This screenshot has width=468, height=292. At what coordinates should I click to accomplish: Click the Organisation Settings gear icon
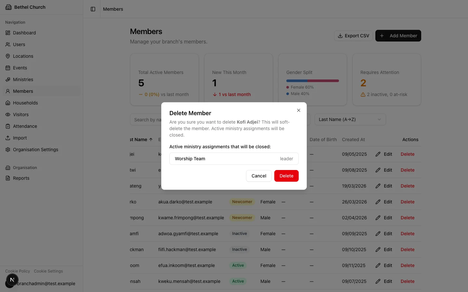pos(8,150)
